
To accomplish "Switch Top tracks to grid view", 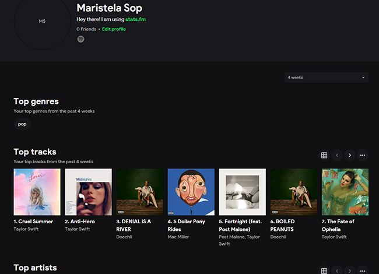I will pyautogui.click(x=324, y=155).
